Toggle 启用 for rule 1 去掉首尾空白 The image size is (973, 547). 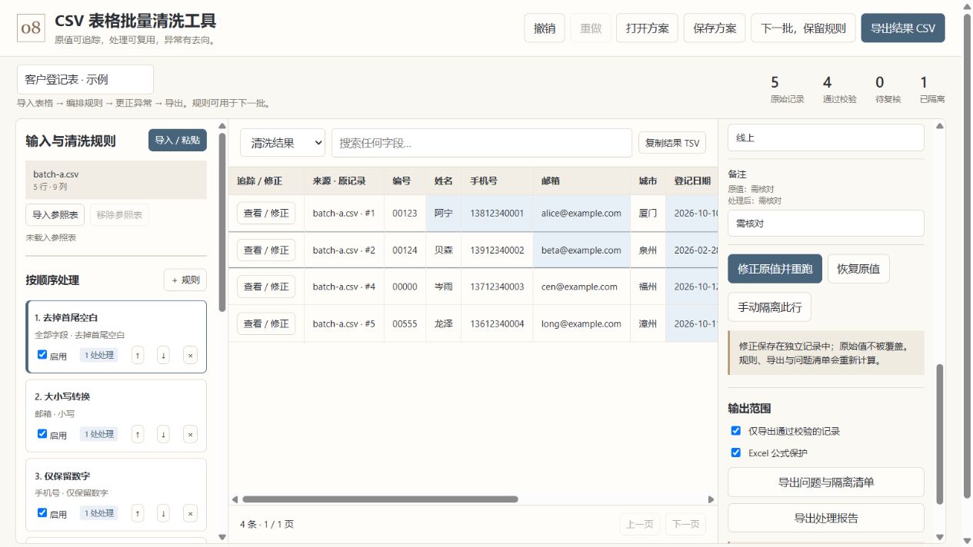click(x=42, y=355)
